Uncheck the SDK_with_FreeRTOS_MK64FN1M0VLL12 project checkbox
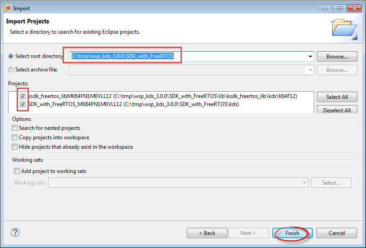 (23, 104)
